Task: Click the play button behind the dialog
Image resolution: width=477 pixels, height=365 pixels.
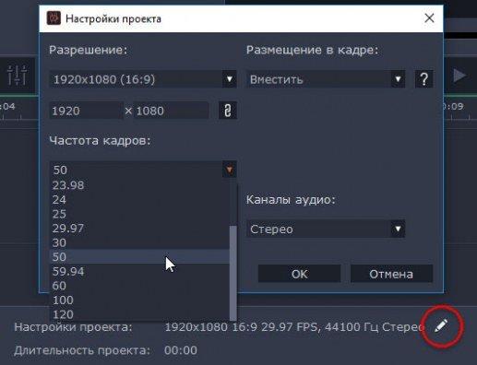Action: tap(459, 76)
